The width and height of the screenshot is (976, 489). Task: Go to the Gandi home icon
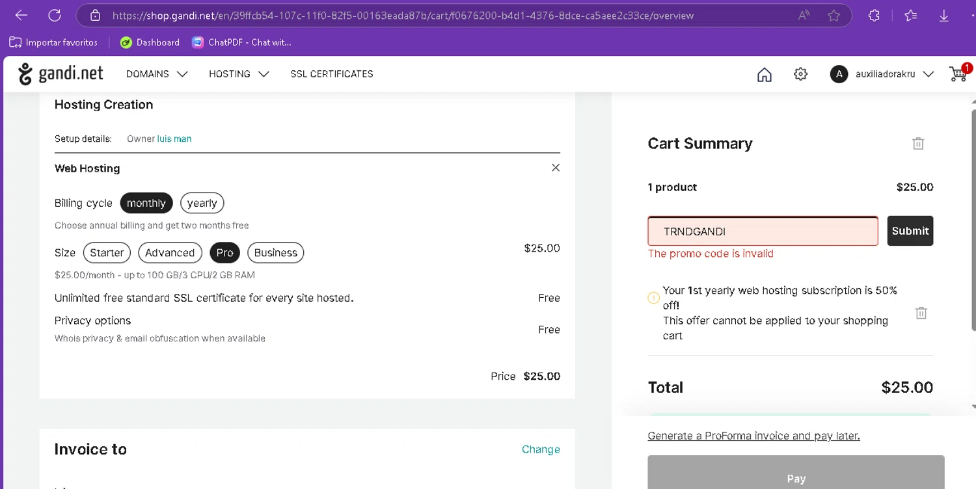[x=765, y=74]
